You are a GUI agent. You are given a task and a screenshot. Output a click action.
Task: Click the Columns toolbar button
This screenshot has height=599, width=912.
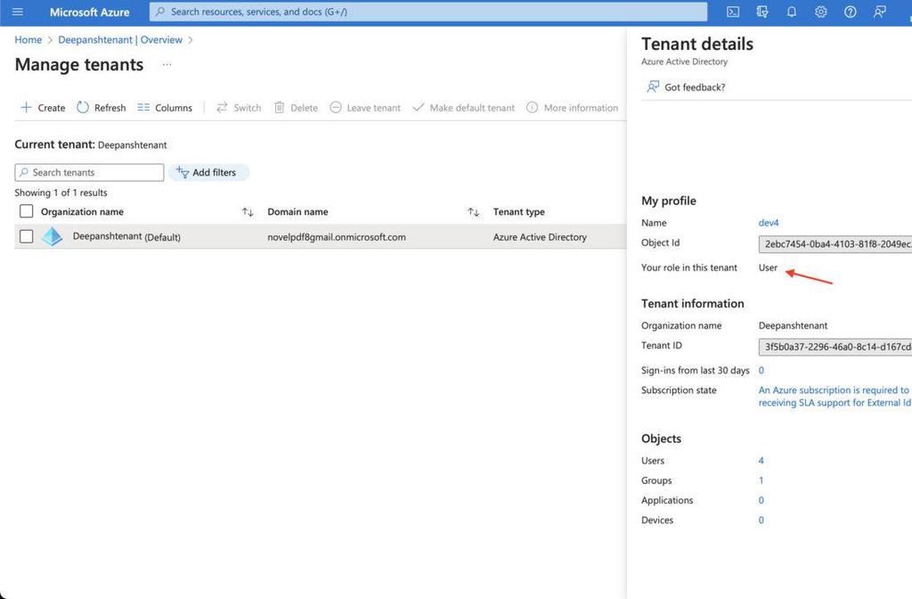click(165, 108)
